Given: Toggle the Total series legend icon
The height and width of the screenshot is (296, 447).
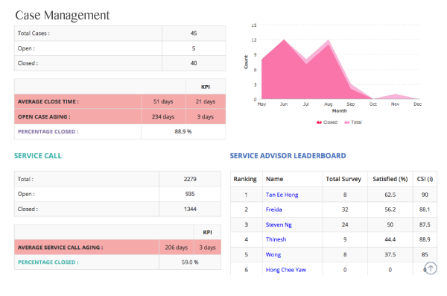Looking at the screenshot, I should (x=346, y=122).
